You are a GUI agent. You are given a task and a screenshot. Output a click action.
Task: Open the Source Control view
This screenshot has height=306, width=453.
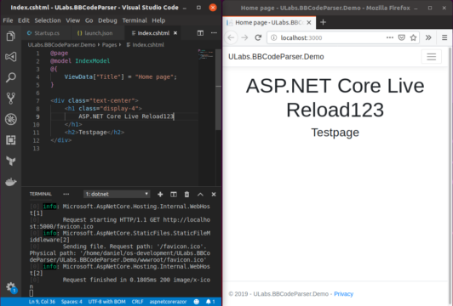pos(11,99)
